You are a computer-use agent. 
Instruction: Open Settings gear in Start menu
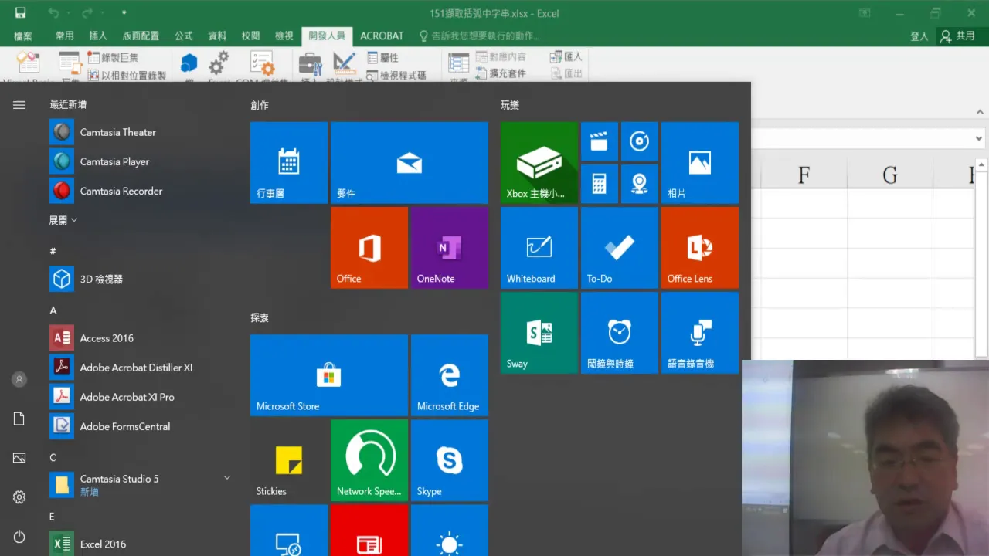coord(19,497)
